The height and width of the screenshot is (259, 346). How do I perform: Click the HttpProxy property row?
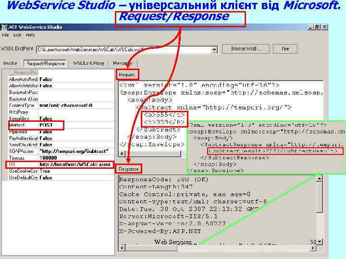61,112
